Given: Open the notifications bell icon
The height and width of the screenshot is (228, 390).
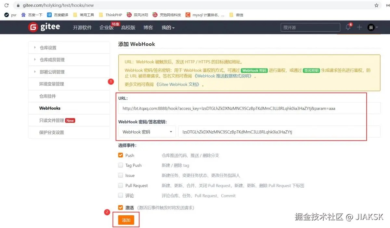Looking at the screenshot, I should 348,27.
